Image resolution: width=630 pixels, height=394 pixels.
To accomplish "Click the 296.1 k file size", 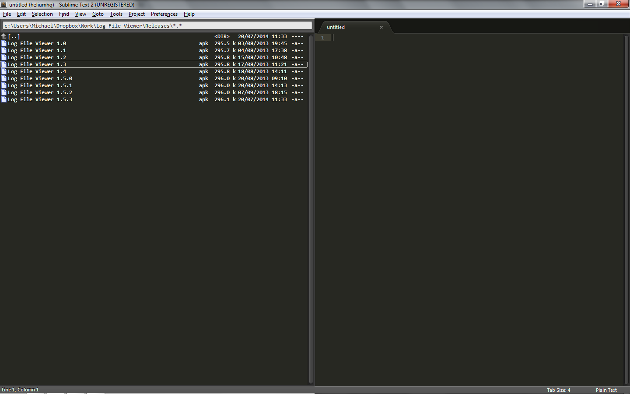I will [225, 99].
